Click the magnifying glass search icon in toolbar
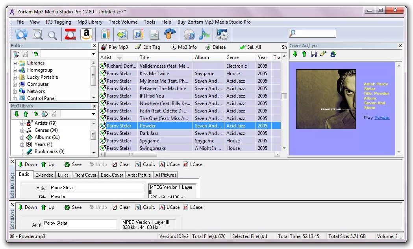Screen dimensions: 413x249 pos(52,35)
